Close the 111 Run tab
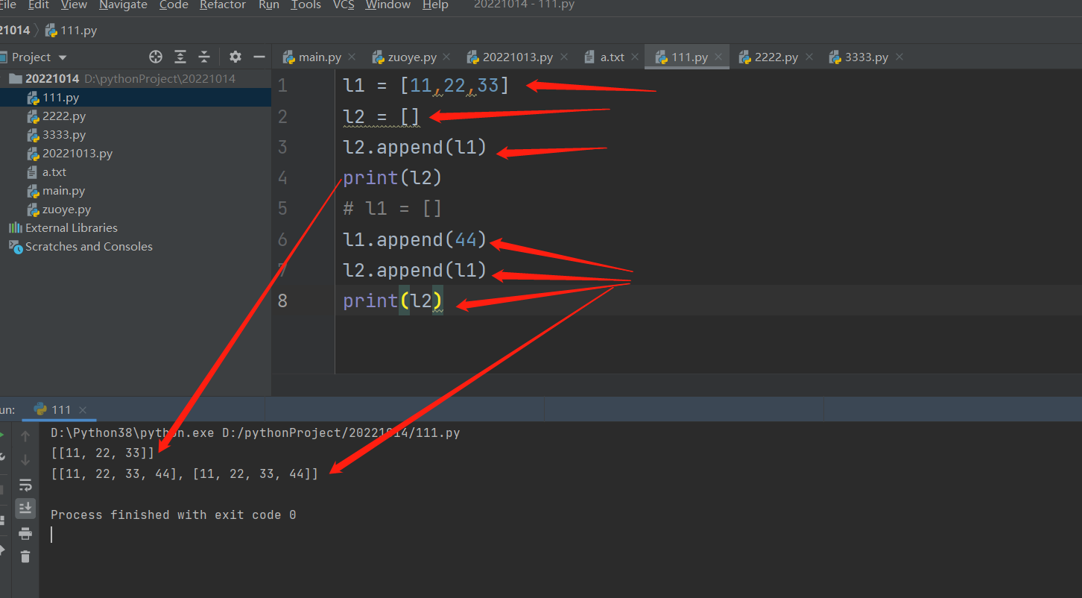This screenshot has height=598, width=1082. (83, 410)
